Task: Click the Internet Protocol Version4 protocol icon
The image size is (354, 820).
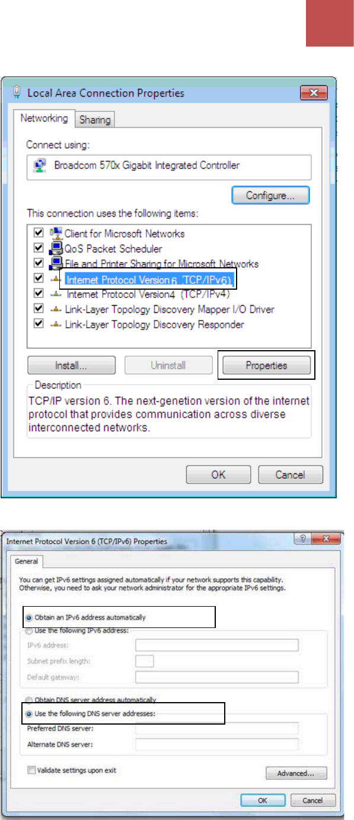Action: point(56,294)
